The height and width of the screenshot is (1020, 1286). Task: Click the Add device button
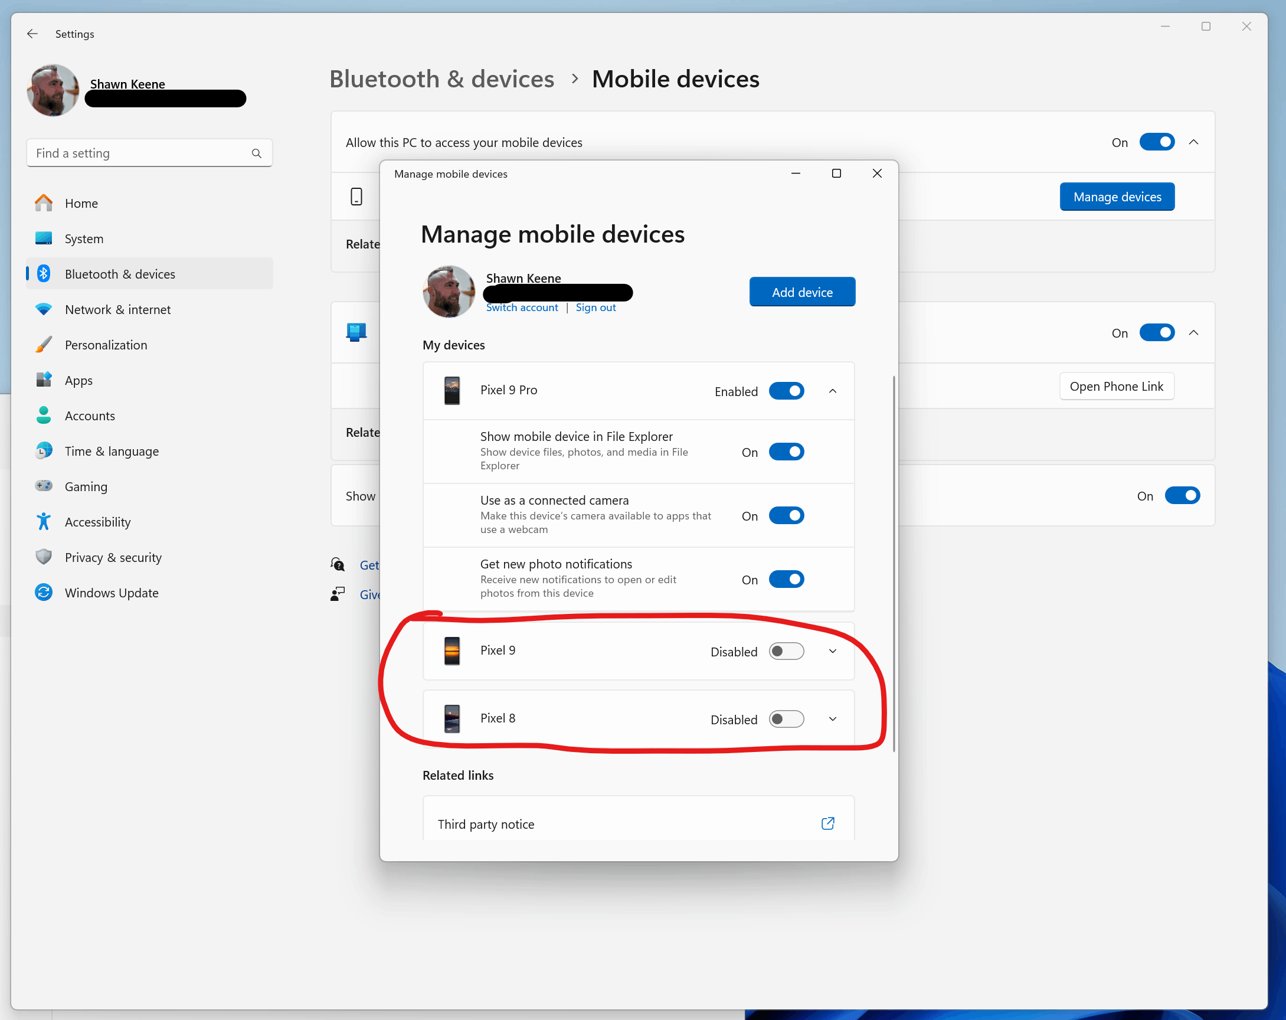(801, 292)
